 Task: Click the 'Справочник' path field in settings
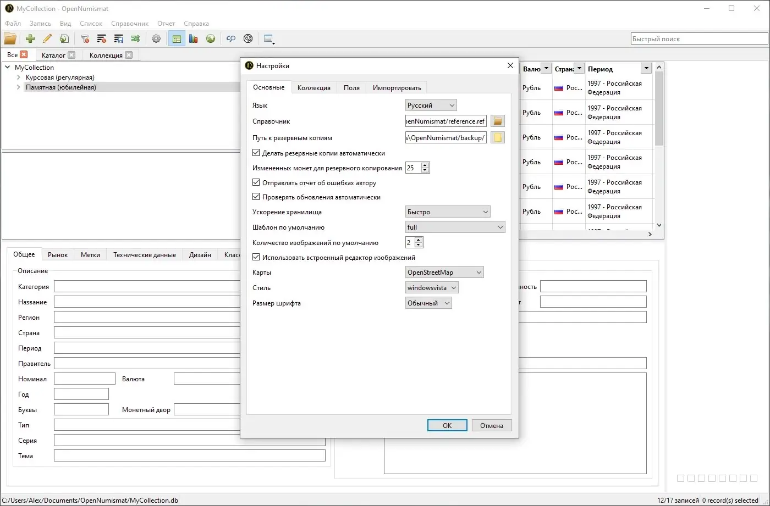tap(446, 121)
